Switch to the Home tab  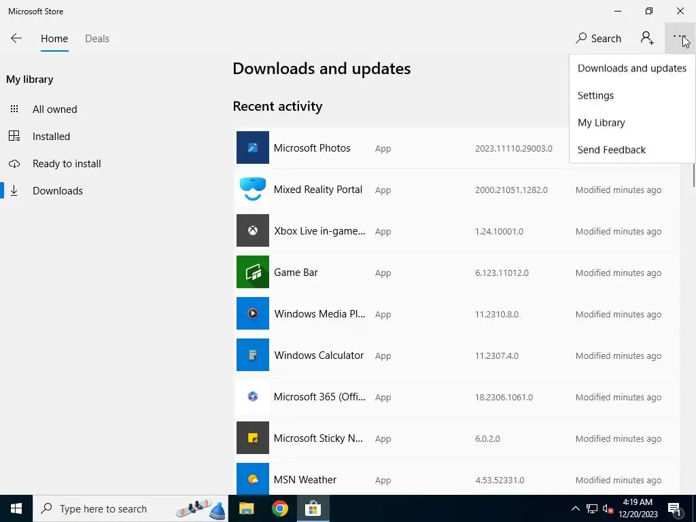[x=54, y=39]
